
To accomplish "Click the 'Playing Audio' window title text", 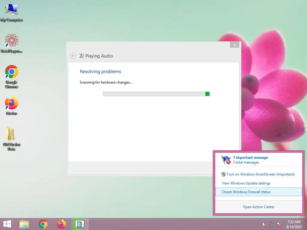I will coord(99,56).
